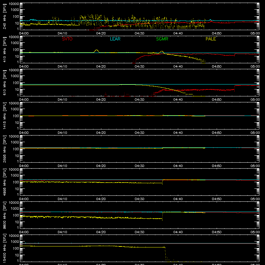This screenshot has height=265, width=265.
Task: Select the '245 MHz [SFU]' axis label
Action: [x=4, y=17]
